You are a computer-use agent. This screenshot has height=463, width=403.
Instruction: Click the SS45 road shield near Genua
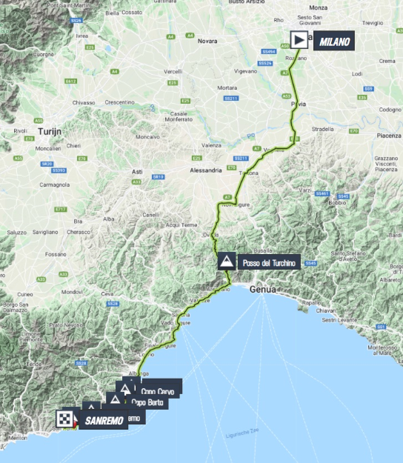click(x=310, y=263)
